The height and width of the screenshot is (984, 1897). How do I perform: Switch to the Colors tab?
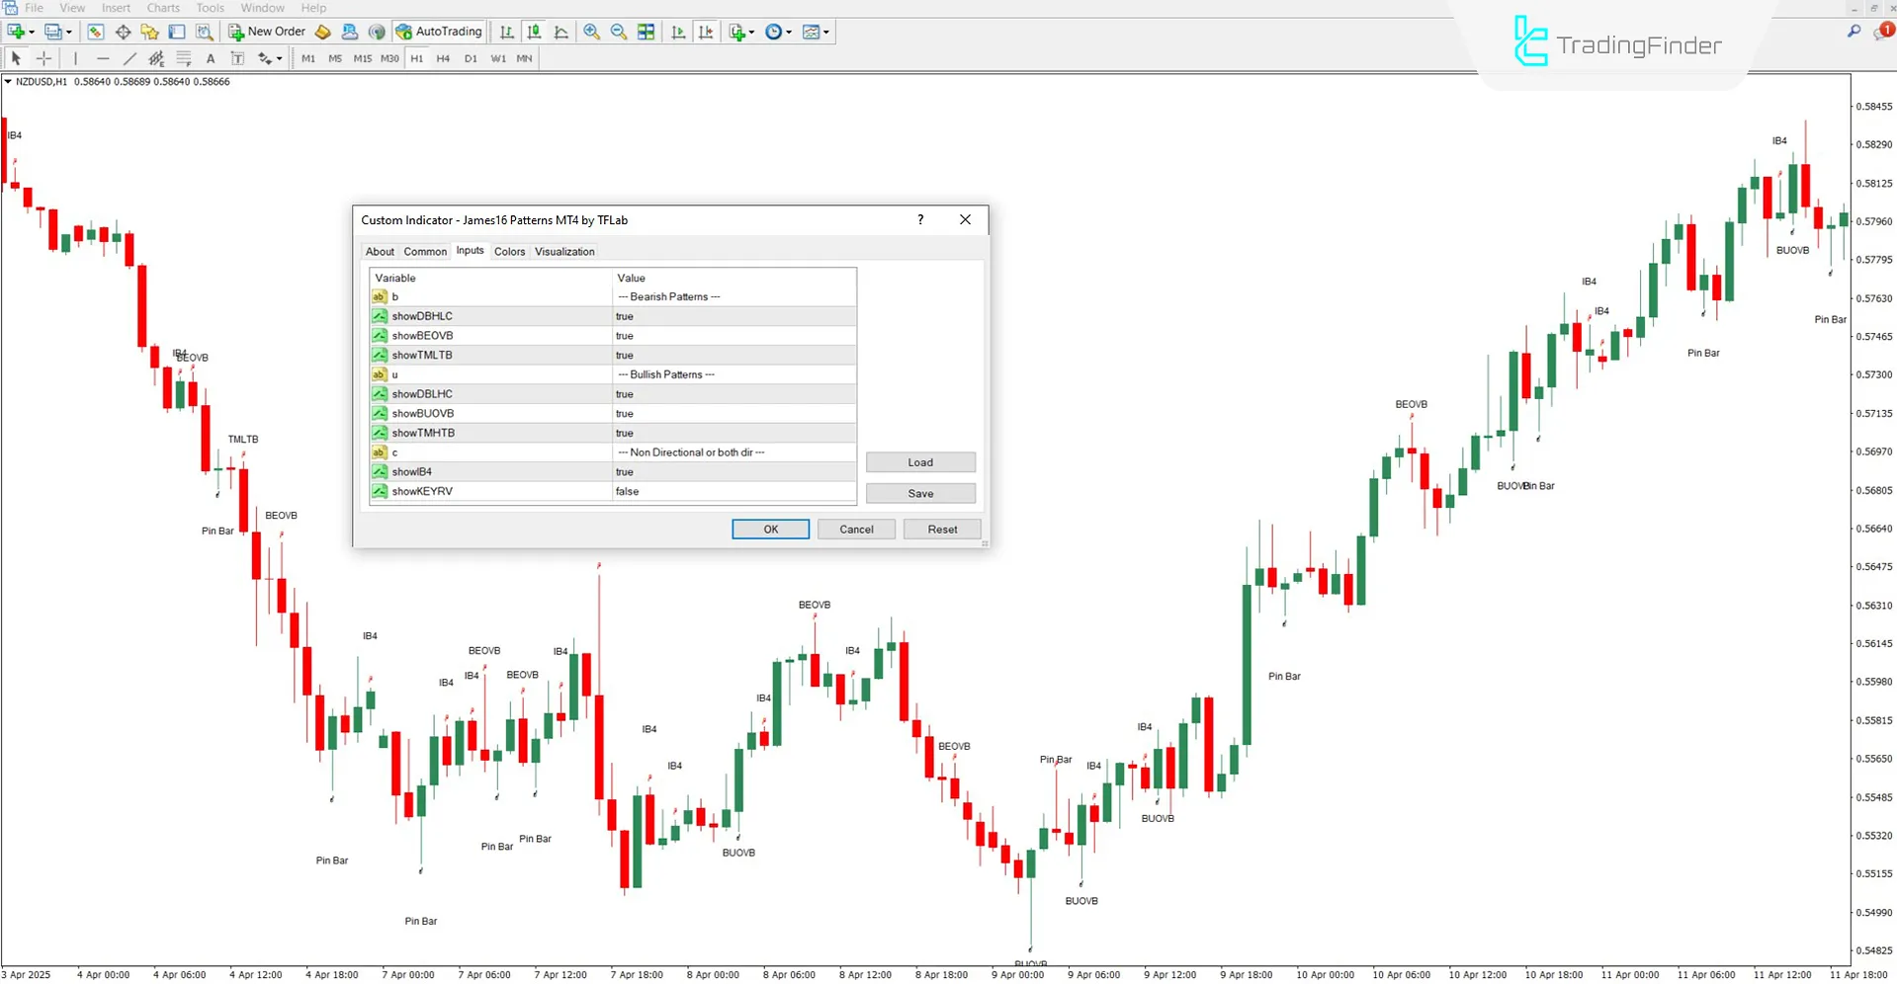click(509, 251)
